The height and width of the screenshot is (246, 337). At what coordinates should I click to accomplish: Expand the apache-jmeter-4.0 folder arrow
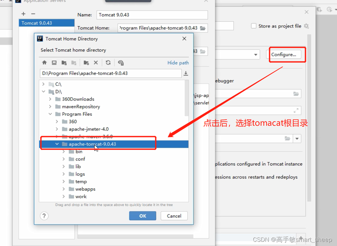[57, 129]
